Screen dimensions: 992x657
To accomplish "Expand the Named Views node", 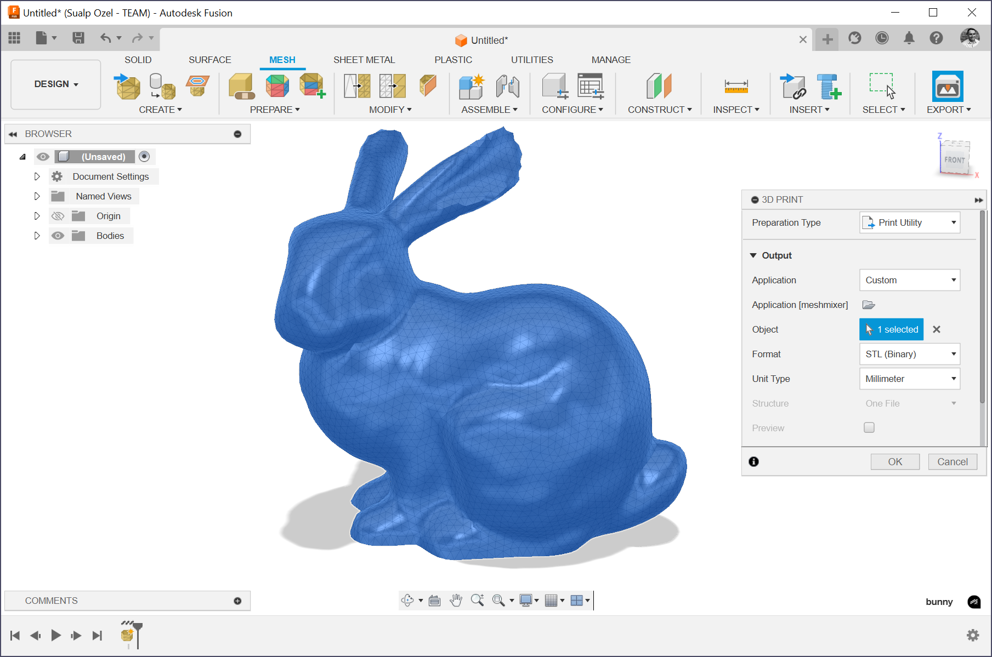I will pos(37,196).
